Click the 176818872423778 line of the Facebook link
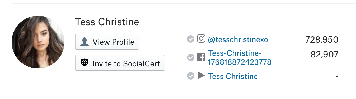Image resolution: width=356 pixels, height=99 pixels. pos(240,62)
